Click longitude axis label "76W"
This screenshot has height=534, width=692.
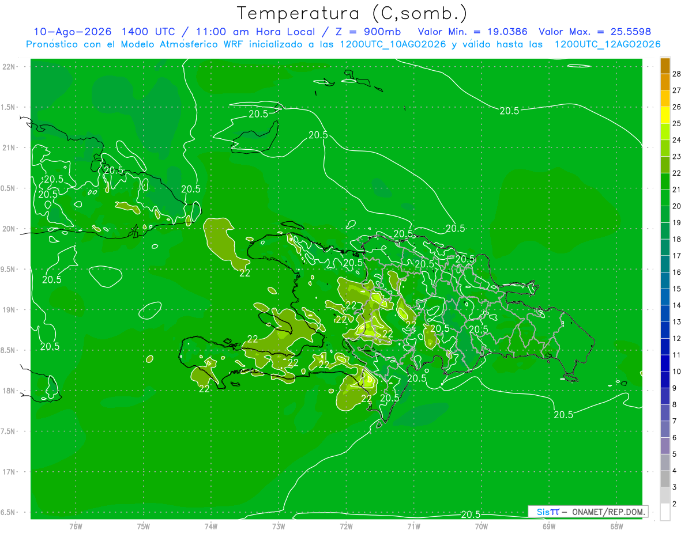(x=76, y=526)
